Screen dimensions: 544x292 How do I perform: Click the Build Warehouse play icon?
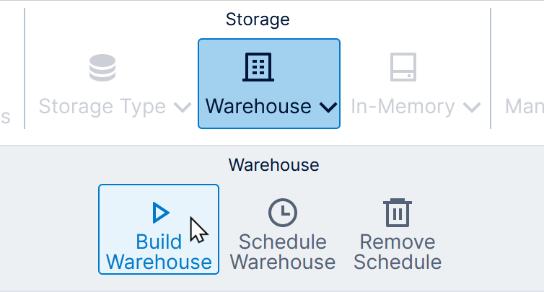(160, 213)
